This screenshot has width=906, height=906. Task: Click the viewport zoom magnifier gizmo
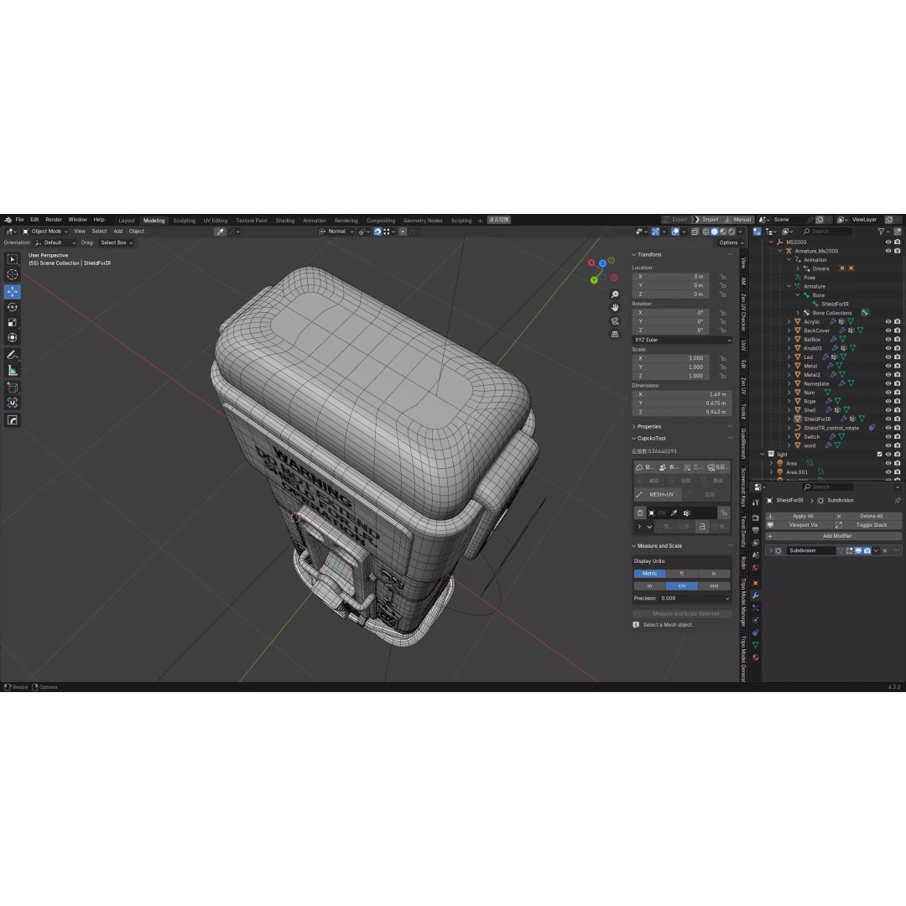[x=615, y=294]
